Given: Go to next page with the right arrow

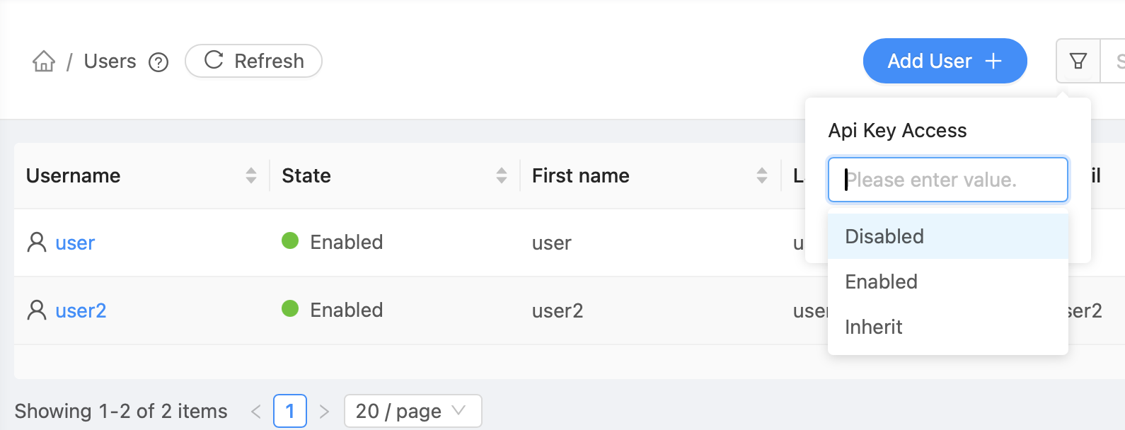Looking at the screenshot, I should (324, 410).
